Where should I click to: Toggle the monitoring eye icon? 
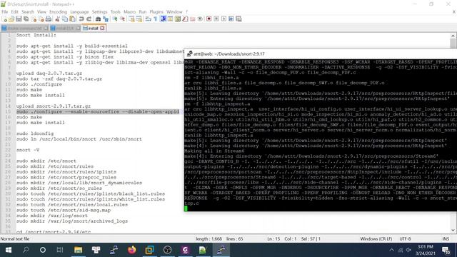click(x=200, y=19)
